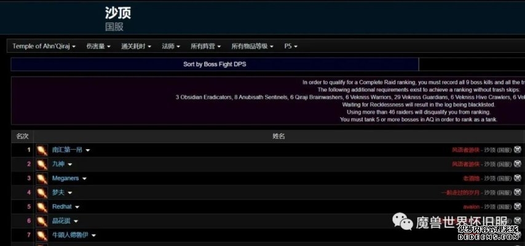Open the 所有阵营 faction menu

[x=206, y=46]
